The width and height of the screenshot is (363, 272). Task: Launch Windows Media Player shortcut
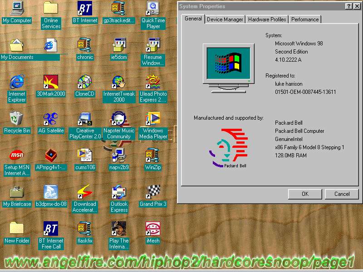[153, 119]
